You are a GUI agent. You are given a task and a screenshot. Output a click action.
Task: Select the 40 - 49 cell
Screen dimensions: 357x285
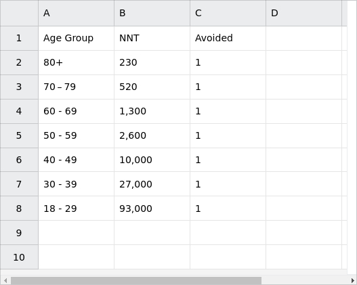(x=77, y=160)
